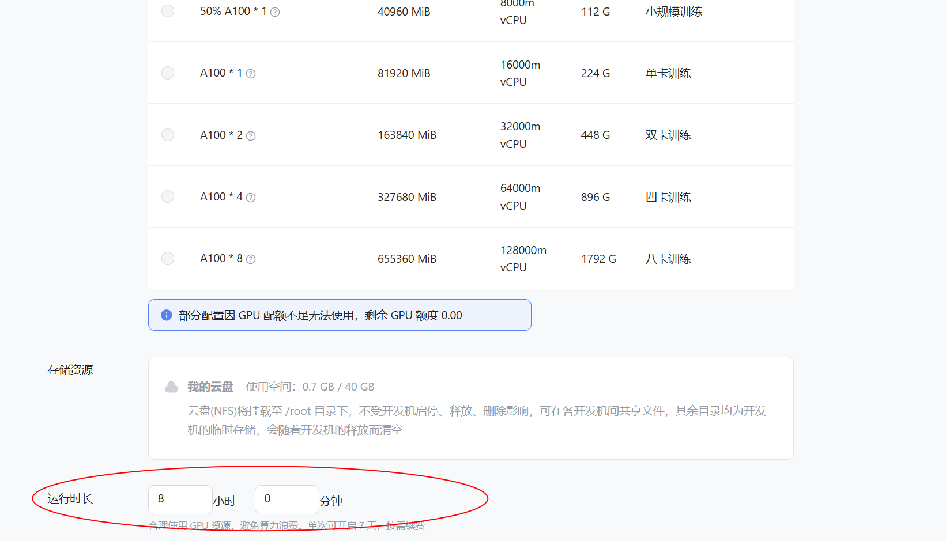946x541 pixels.
Task: Focus the hours input showing 8
Action: [180, 500]
